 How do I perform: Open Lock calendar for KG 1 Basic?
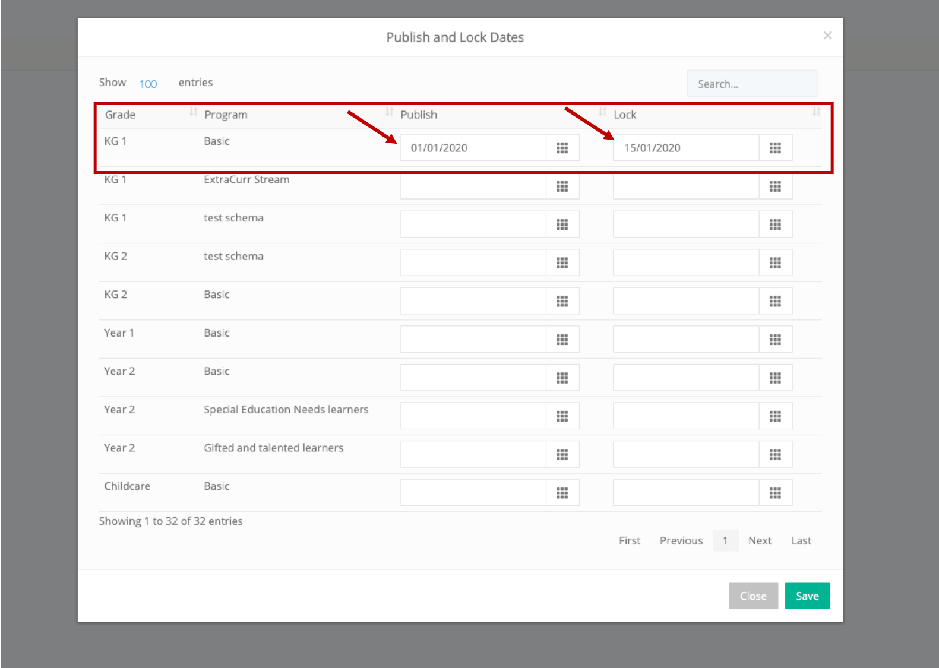tap(775, 148)
